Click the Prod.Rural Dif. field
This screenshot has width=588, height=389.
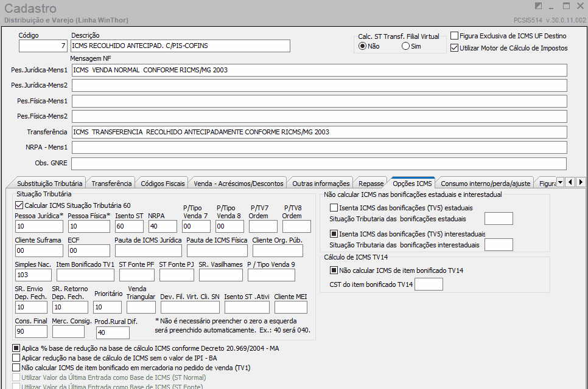pos(113,333)
